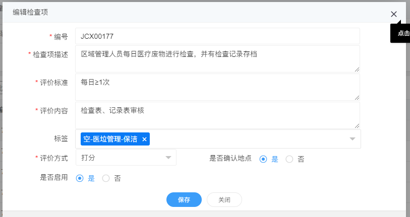Image resolution: width=410 pixels, height=217 pixels.
Task: Remove the 空-医垃管理-保洁 tag
Action: [x=144, y=139]
